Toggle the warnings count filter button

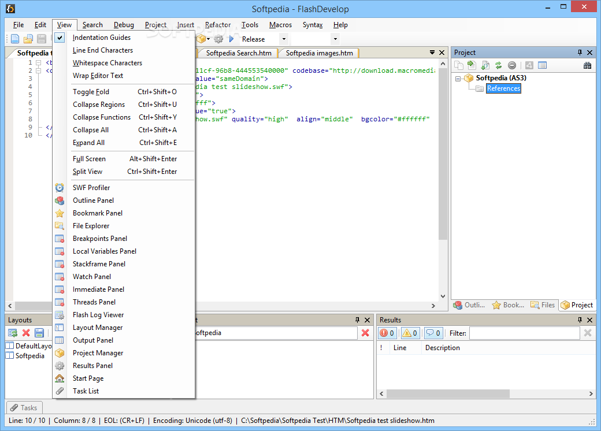410,333
